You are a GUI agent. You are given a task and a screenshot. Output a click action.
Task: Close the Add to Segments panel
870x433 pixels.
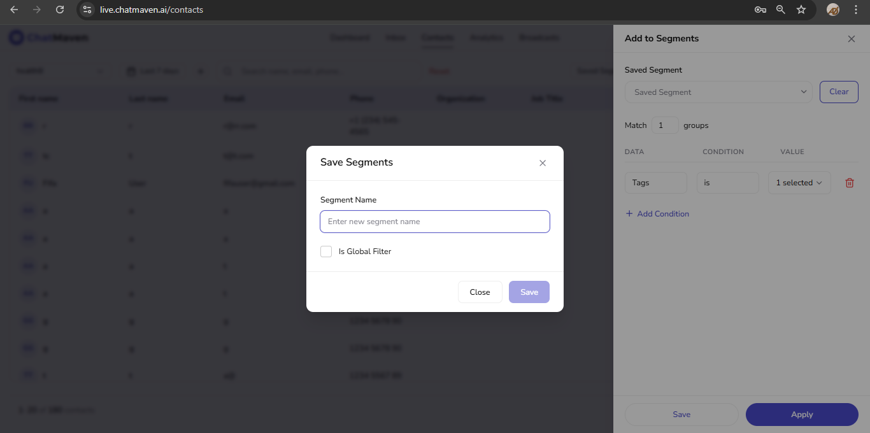[x=852, y=39]
